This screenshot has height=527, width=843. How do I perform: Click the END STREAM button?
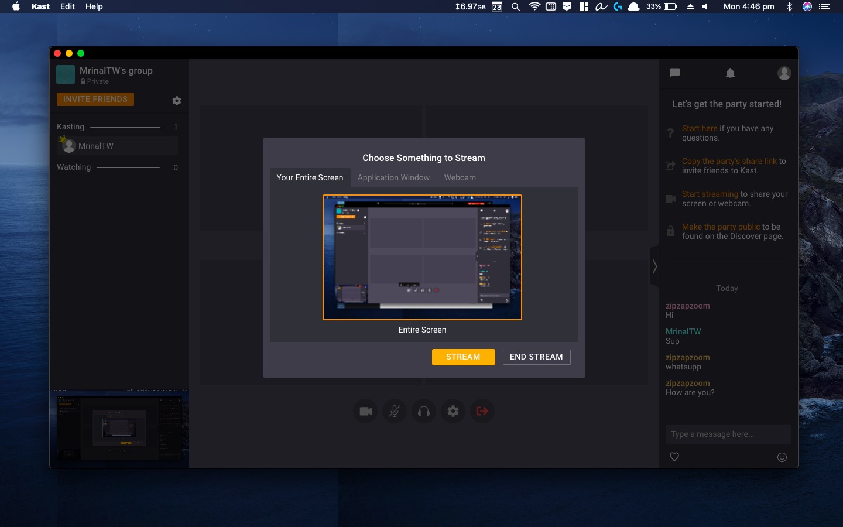click(536, 357)
